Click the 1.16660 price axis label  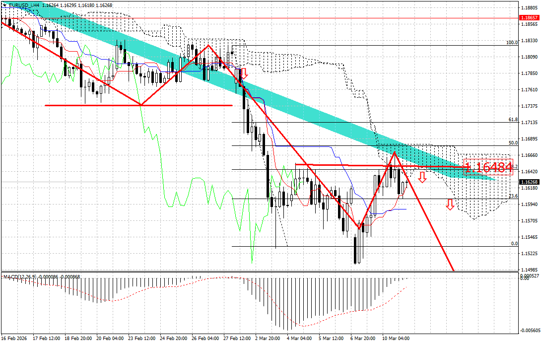[530, 155]
